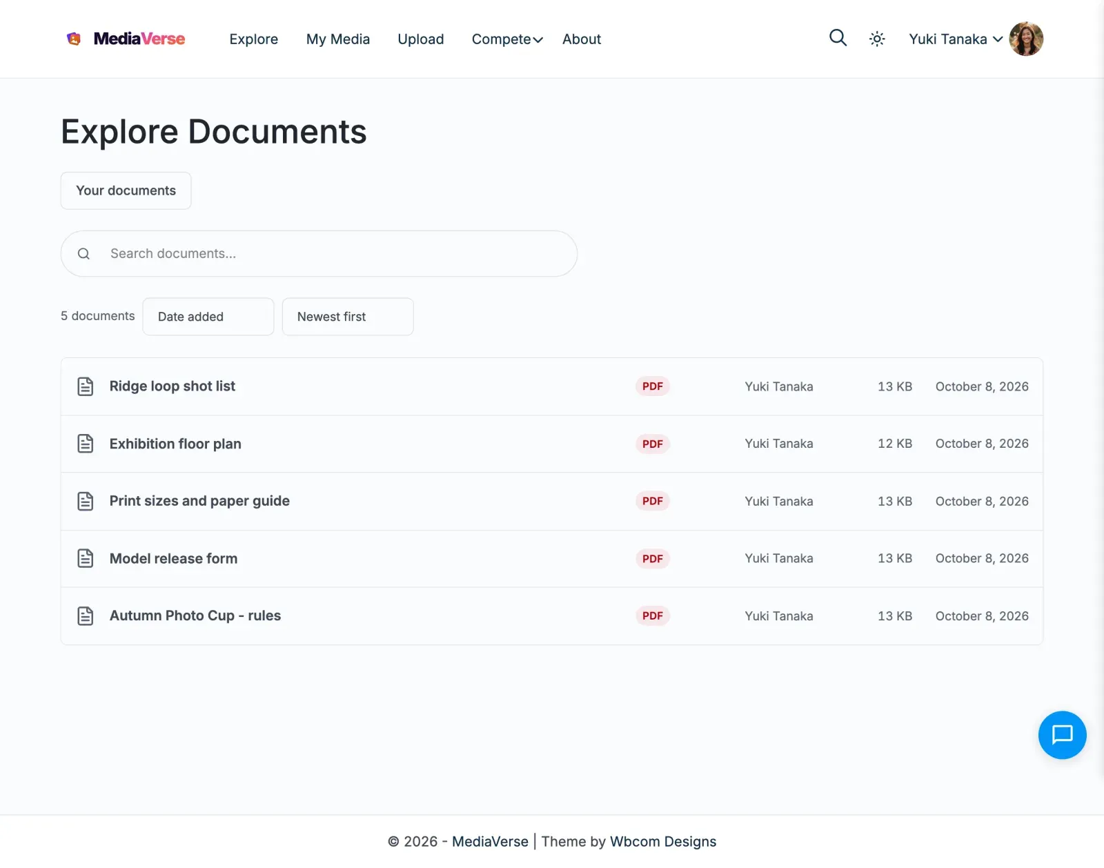This screenshot has width=1104, height=868.
Task: Click the Explore Documents heading
Action: pyautogui.click(x=214, y=132)
